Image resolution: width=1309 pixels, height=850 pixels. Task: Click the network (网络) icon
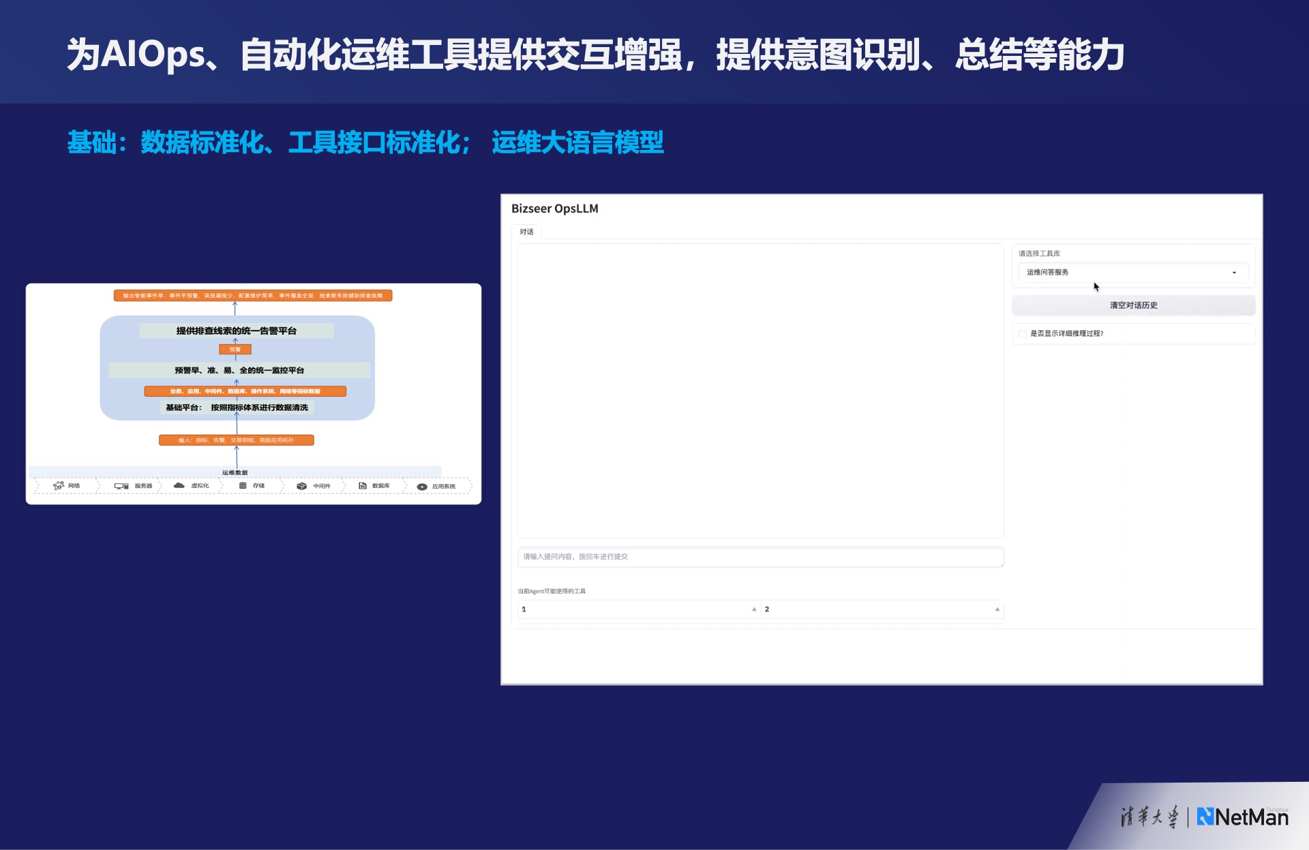(x=59, y=486)
